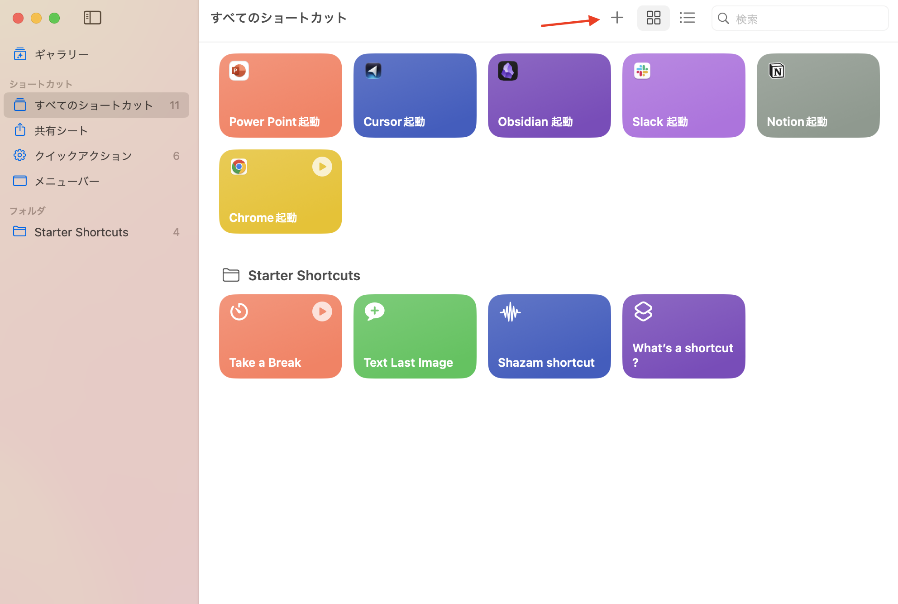The height and width of the screenshot is (604, 898).
Task: Click the Shazam waveform icon
Action: (510, 312)
